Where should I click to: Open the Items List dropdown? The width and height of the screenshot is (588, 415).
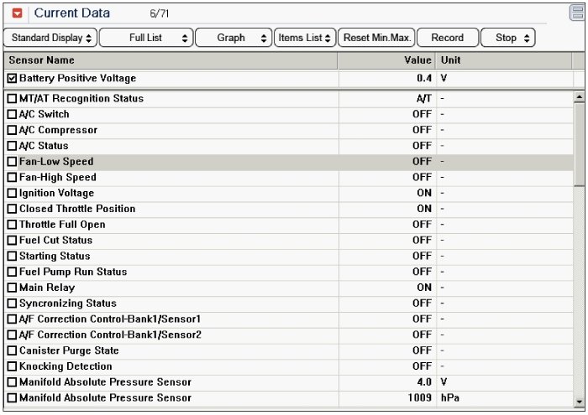[x=305, y=38]
